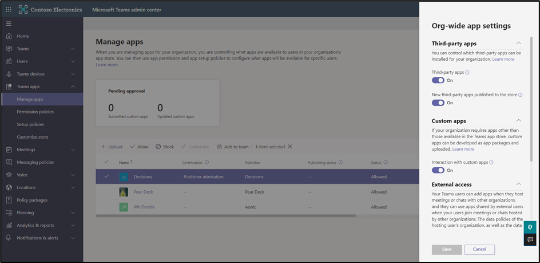540x263 pixels.
Task: Open the help headset floating button
Action: point(530,227)
